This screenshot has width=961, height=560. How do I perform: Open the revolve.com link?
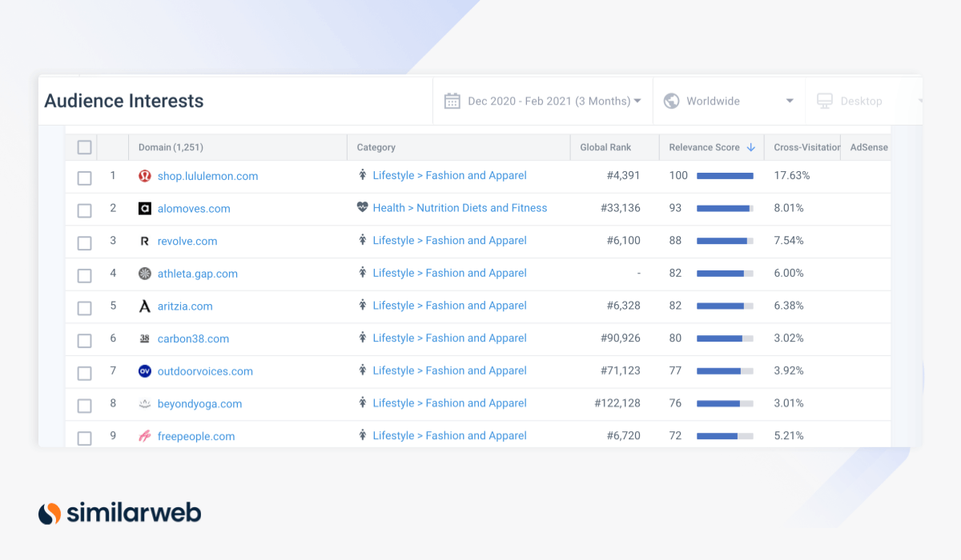point(187,240)
